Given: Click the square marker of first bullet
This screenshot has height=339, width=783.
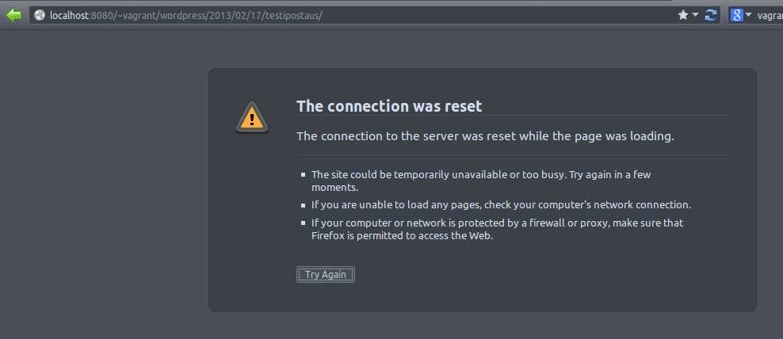Looking at the screenshot, I should 303,175.
